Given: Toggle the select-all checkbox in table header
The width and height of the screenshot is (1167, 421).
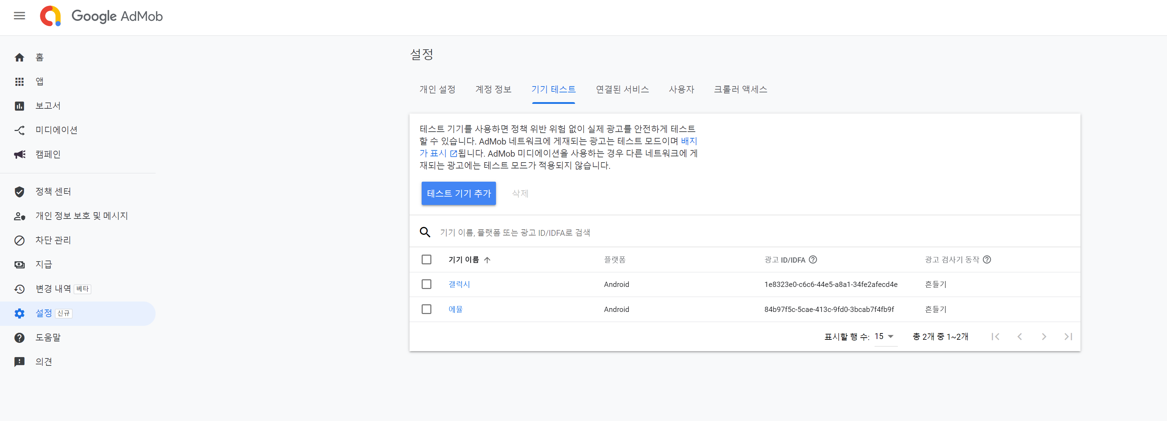Looking at the screenshot, I should (x=426, y=260).
